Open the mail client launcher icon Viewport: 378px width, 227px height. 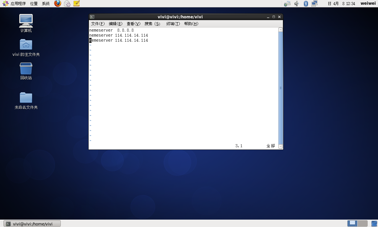tap(67, 4)
